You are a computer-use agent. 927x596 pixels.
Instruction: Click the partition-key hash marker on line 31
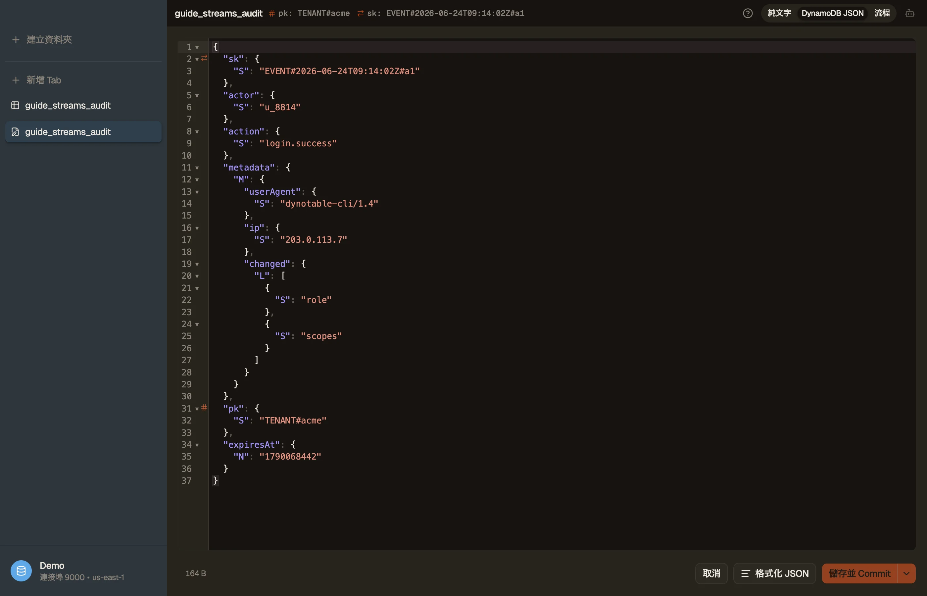(x=204, y=408)
